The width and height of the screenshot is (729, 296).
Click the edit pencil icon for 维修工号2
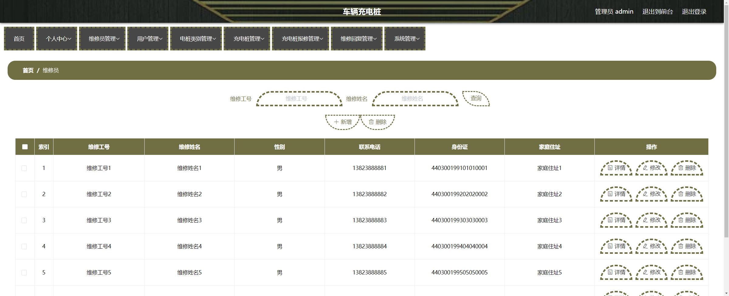645,194
